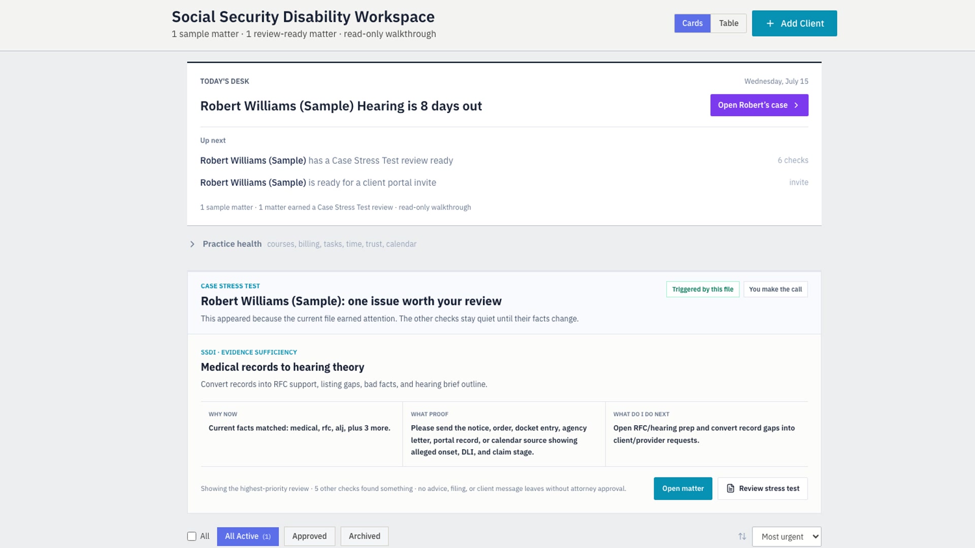The image size is (975, 548).
Task: Select the Archived filter tab
Action: click(364, 536)
